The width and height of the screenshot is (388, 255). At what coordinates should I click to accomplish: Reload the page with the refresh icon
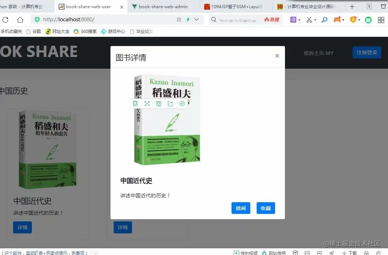(x=5, y=20)
